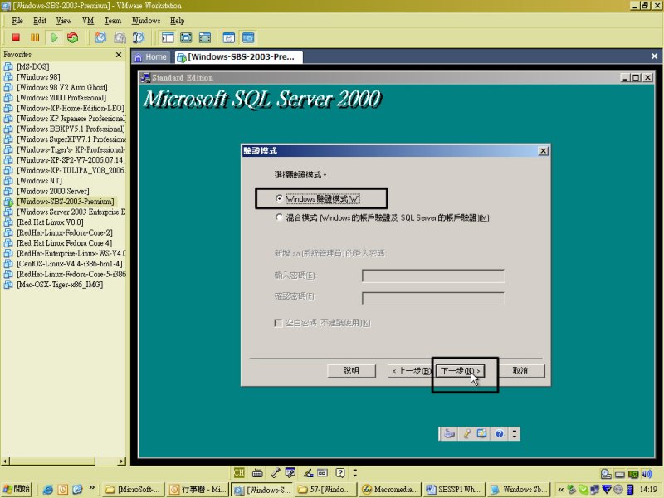Click the green Power On play icon
The image size is (664, 498).
[x=54, y=37]
